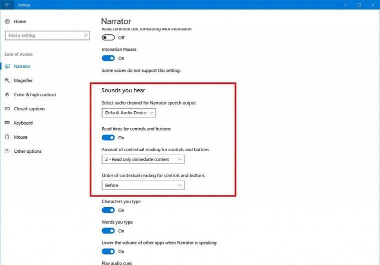Viewport: 380px width, 265px height.
Task: Toggle off Intonation Pauses
Action: pyautogui.click(x=108, y=58)
